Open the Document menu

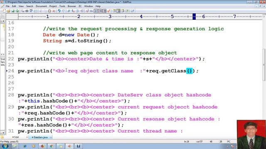[x=41, y=6]
